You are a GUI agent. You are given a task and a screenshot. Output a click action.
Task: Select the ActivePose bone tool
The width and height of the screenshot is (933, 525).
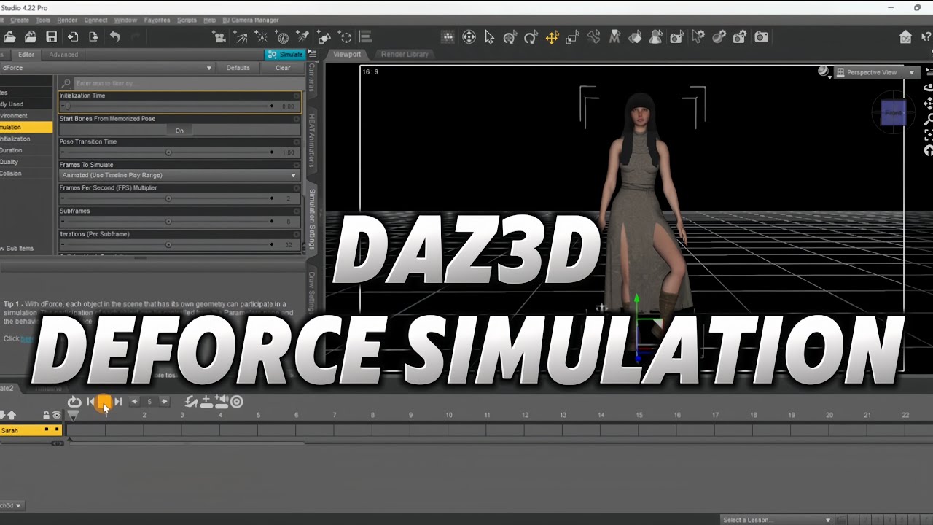tap(593, 37)
